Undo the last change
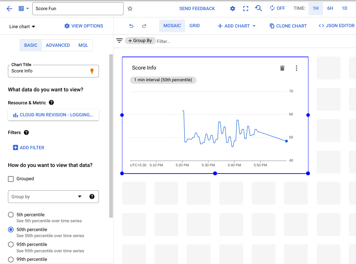 tap(131, 26)
